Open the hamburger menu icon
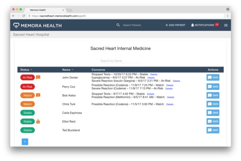The width and height of the screenshot is (241, 161). coord(226,25)
